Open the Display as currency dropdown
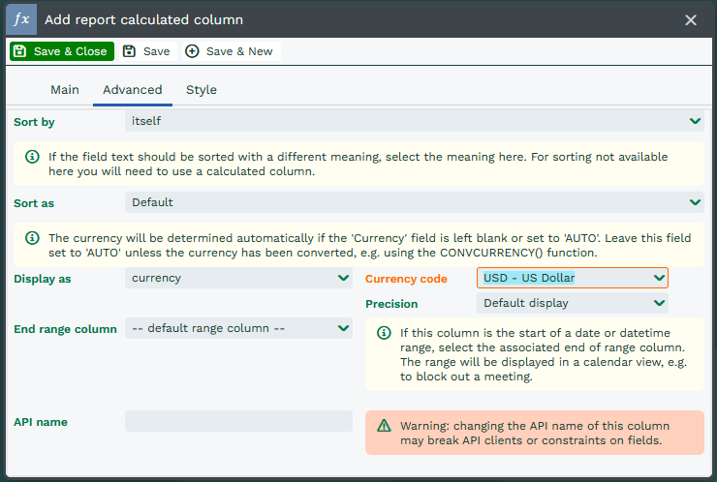Image resolution: width=717 pixels, height=482 pixels. coord(238,278)
